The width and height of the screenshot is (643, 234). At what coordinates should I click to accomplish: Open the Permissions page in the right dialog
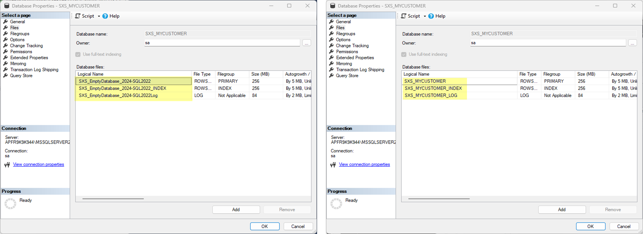coord(347,52)
